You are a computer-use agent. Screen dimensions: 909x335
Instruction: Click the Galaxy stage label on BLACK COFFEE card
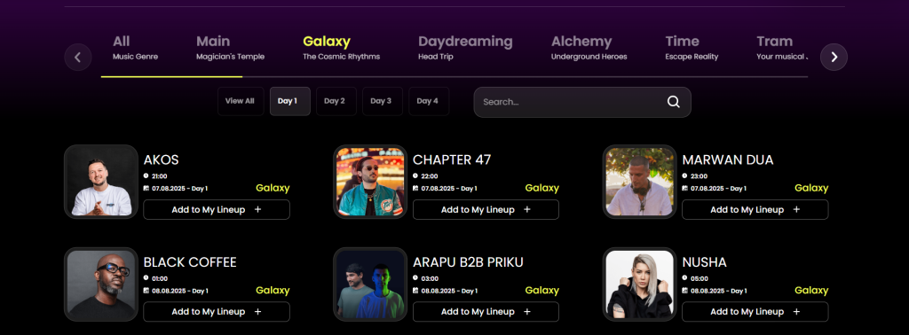(x=273, y=291)
